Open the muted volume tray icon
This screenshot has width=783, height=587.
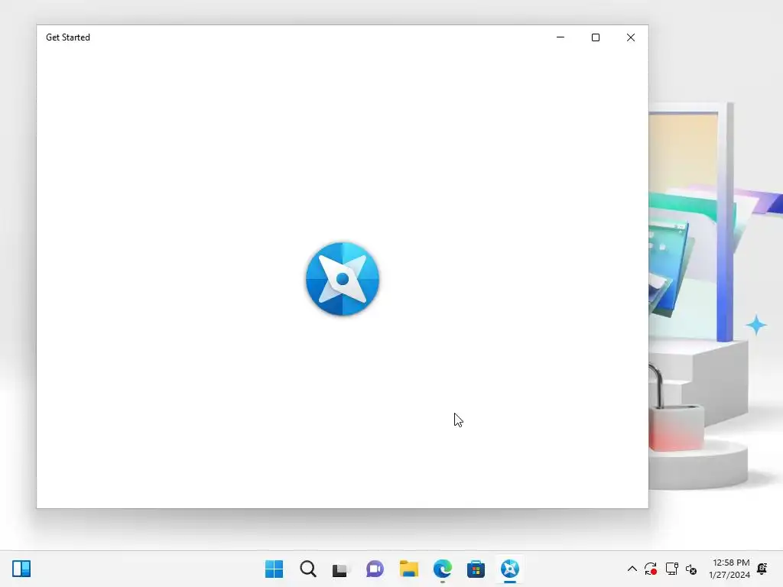tap(691, 569)
